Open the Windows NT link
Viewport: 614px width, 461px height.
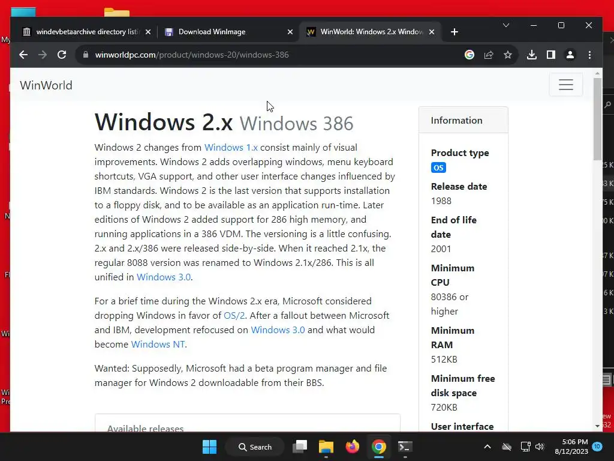pos(158,345)
